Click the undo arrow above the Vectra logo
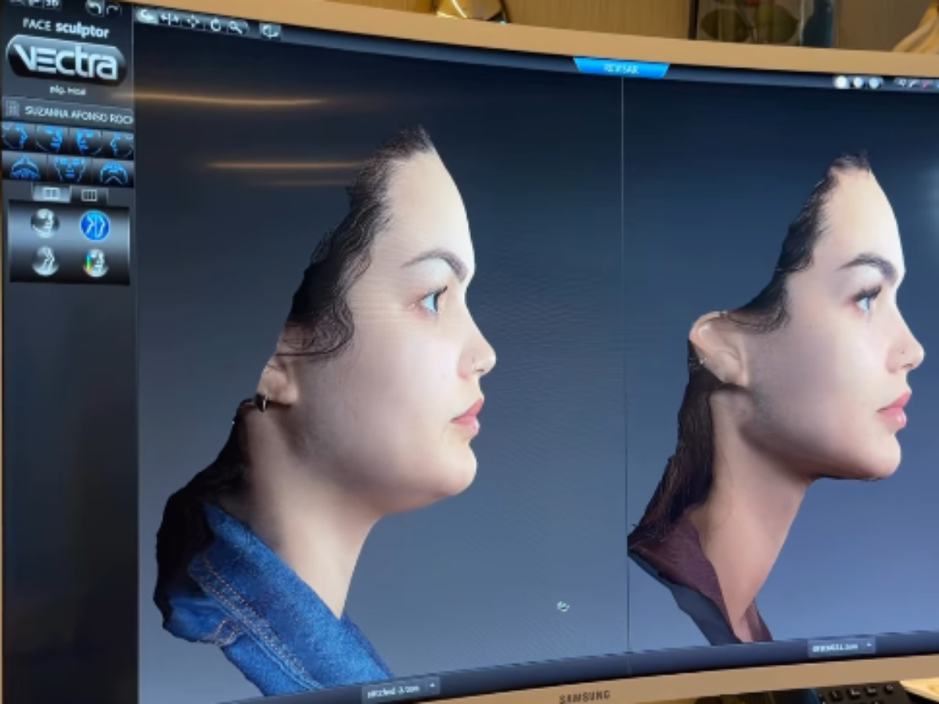 coord(95,8)
